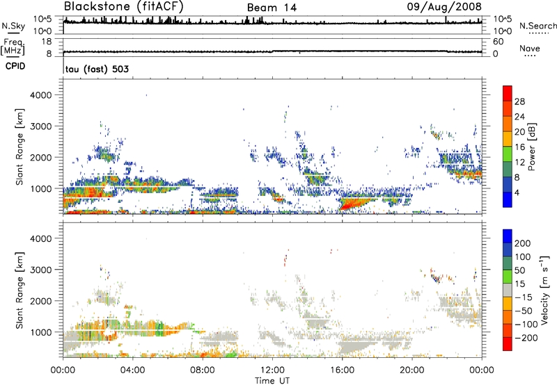The width and height of the screenshot is (557, 385).
Task: Click the Beam 14 label
Action: (272, 8)
